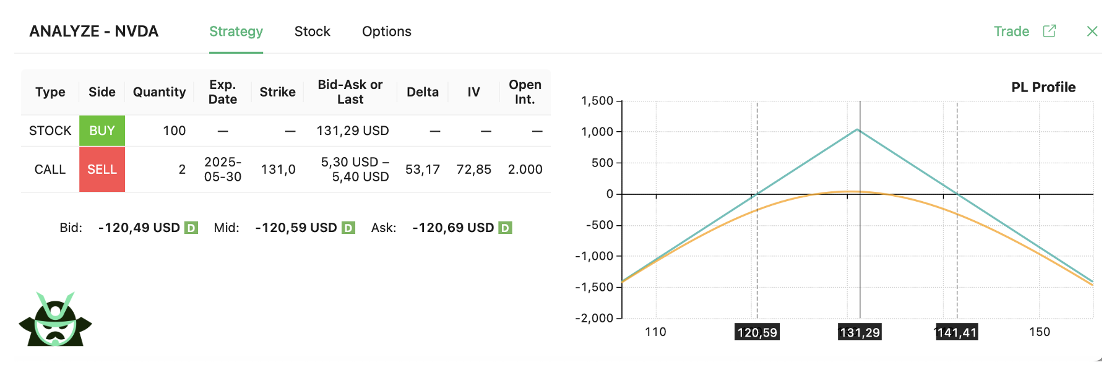Click the D badge next to Ask price
Image resolution: width=1109 pixels, height=370 pixels.
505,227
